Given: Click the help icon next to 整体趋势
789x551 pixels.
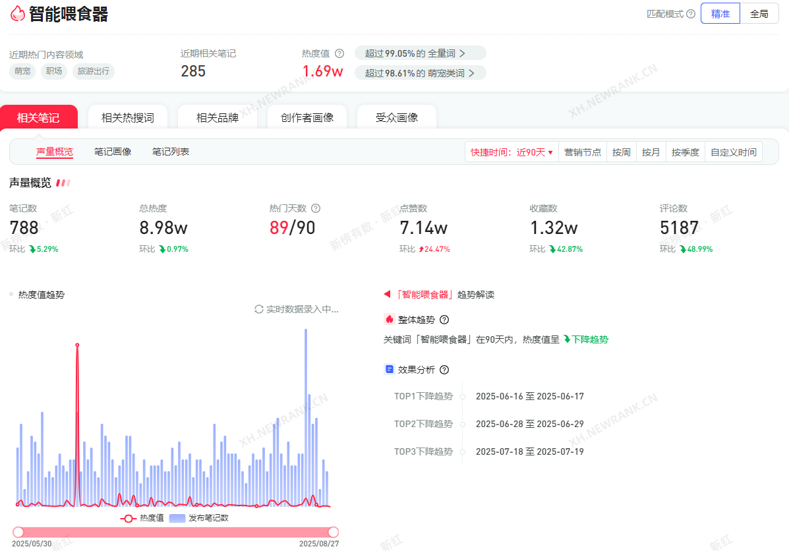Looking at the screenshot, I should pyautogui.click(x=444, y=320).
